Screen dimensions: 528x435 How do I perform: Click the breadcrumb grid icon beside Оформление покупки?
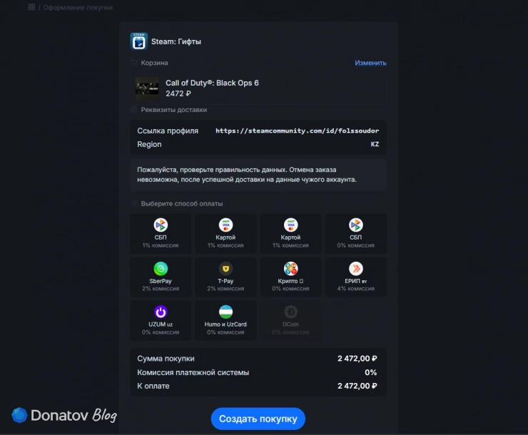(x=31, y=7)
